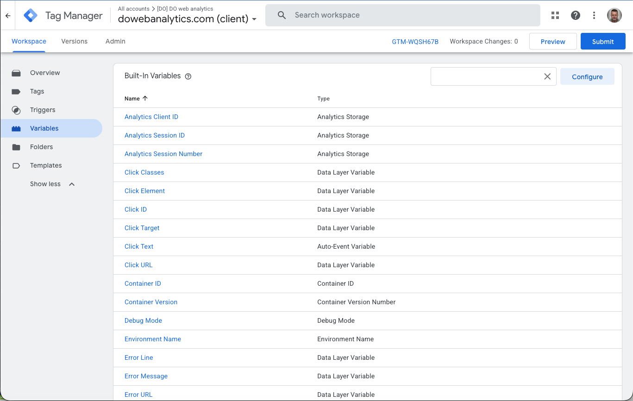Collapse sidebar with Show less

pos(52,184)
